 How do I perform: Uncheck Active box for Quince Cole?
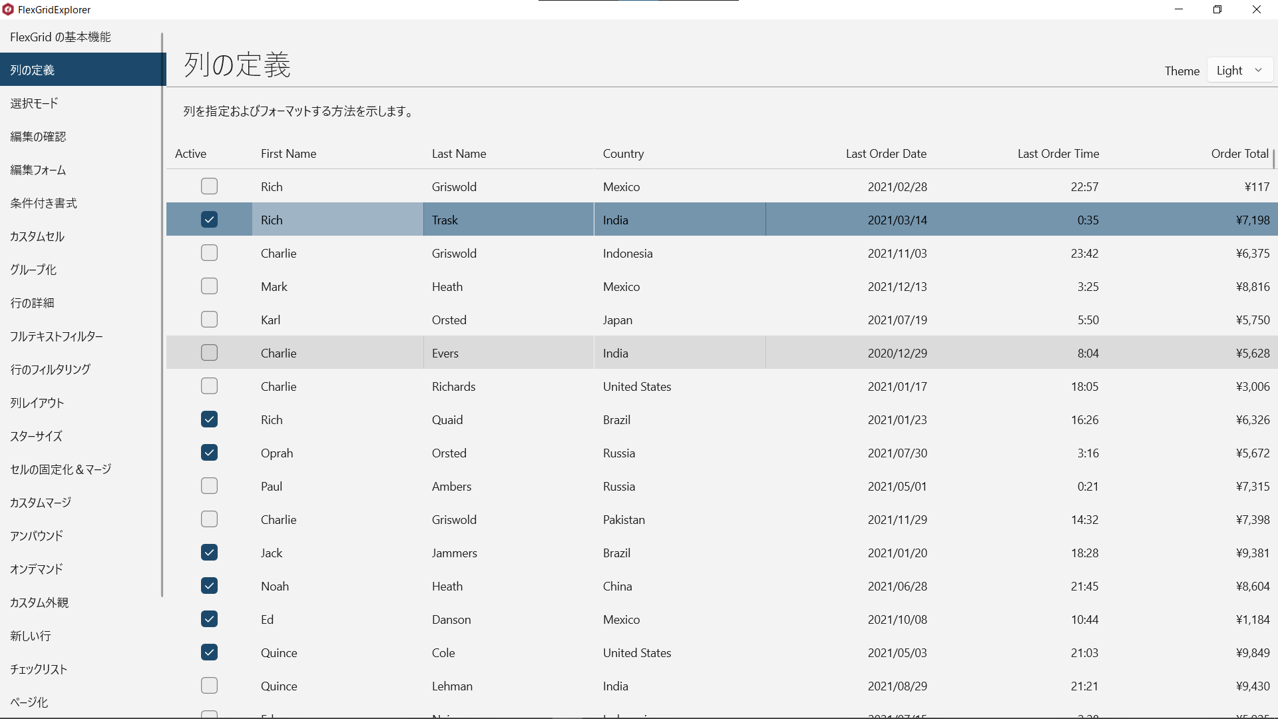[209, 652]
